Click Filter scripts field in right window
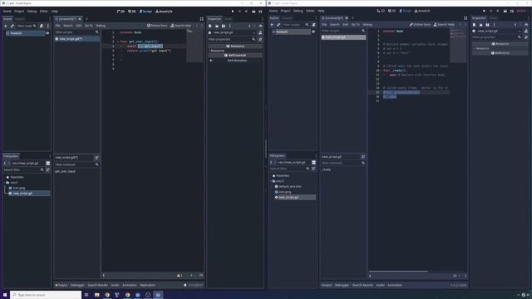This screenshot has width=532, height=299. (x=343, y=31)
